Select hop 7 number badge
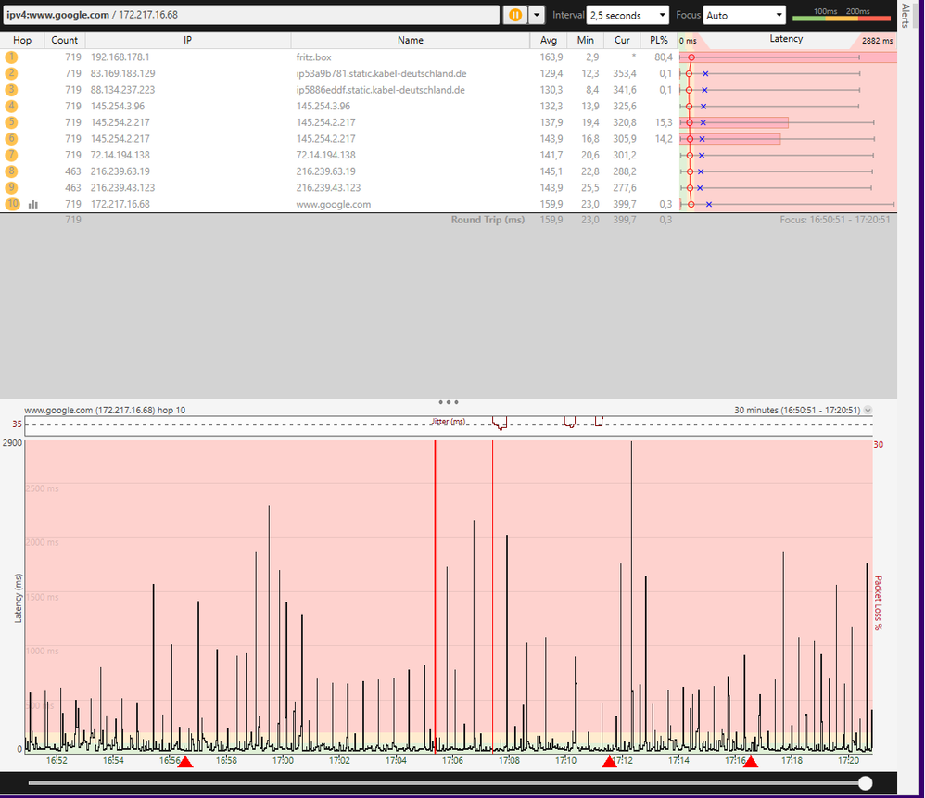This screenshot has width=925, height=798. (12, 155)
